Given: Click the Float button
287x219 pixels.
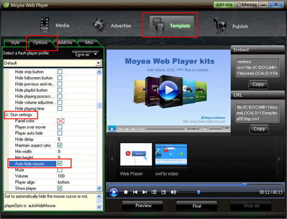Looking at the screenshot, I should [197, 206].
